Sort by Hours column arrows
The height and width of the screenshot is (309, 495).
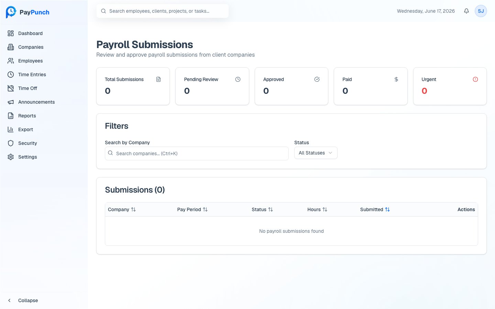click(325, 209)
